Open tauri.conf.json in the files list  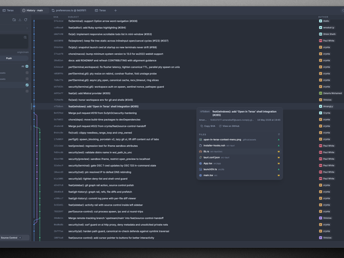click(239, 157)
